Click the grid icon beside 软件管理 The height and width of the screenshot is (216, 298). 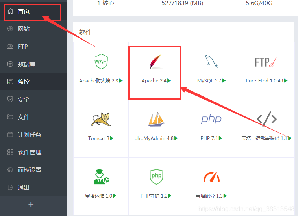(x=10, y=152)
